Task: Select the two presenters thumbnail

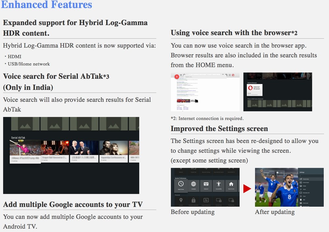Action: coord(84,148)
